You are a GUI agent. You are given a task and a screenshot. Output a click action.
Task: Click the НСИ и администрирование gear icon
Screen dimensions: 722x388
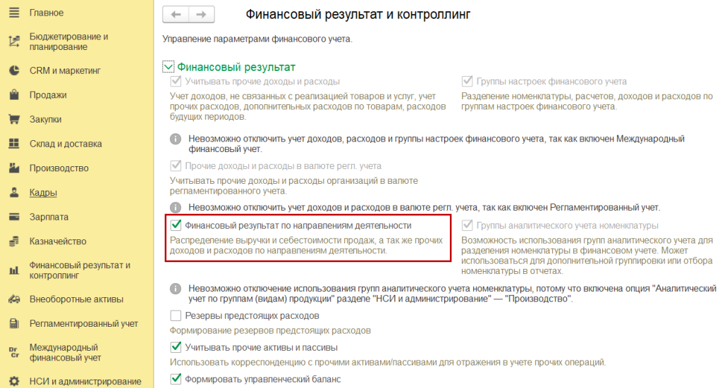click(13, 382)
